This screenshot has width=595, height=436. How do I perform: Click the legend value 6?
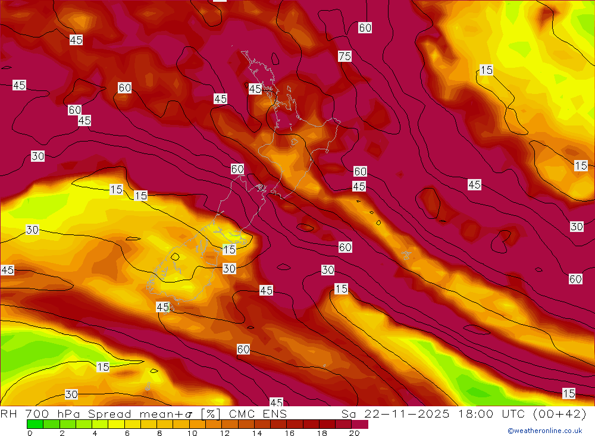click(127, 433)
